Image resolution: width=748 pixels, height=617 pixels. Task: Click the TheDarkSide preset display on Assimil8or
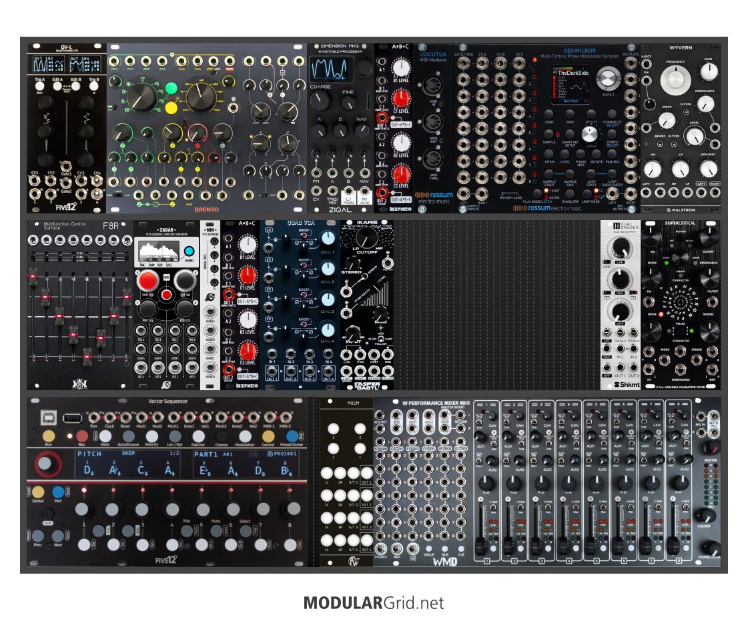click(x=572, y=85)
